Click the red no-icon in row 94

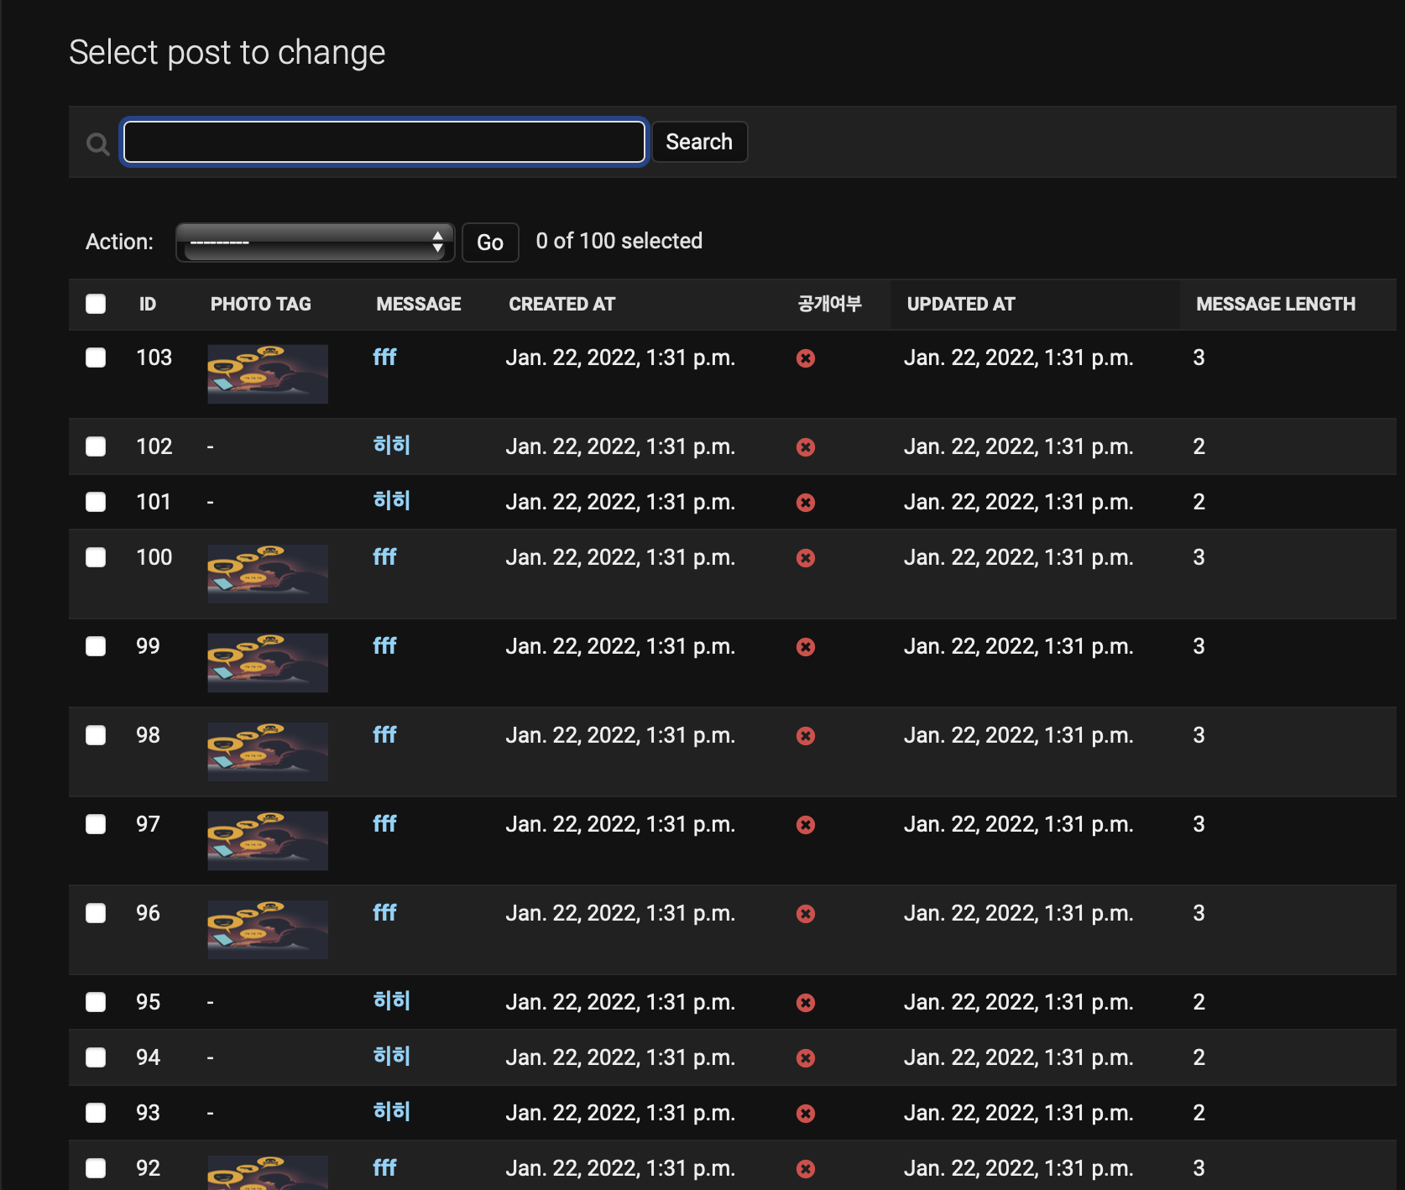point(806,1058)
